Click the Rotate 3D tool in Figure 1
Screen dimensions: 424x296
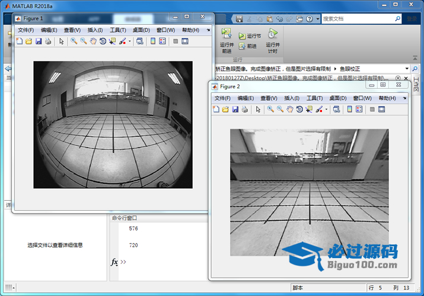pyautogui.click(x=103, y=41)
